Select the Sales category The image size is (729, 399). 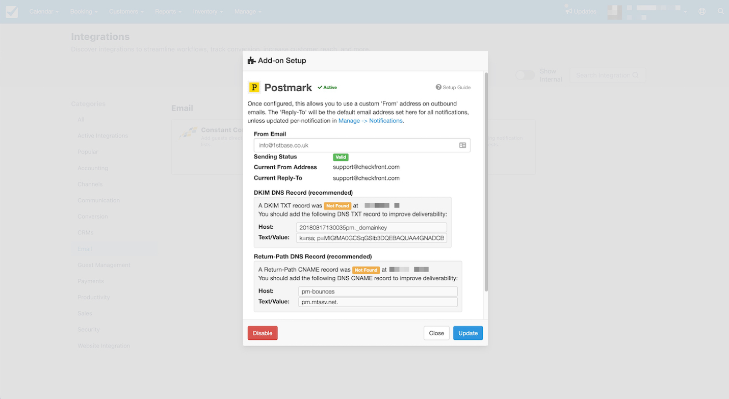click(85, 313)
